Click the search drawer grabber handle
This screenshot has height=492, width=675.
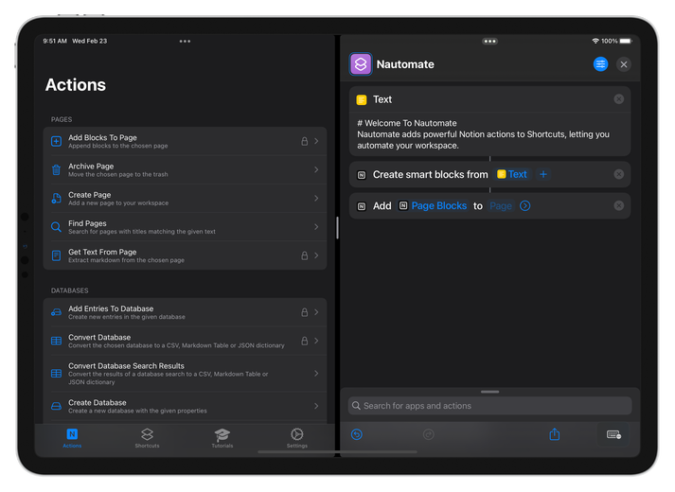(489, 392)
